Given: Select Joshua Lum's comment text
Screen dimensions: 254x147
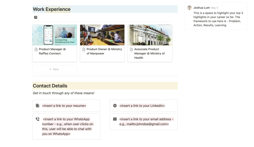Looking at the screenshot, I should 217,19.
